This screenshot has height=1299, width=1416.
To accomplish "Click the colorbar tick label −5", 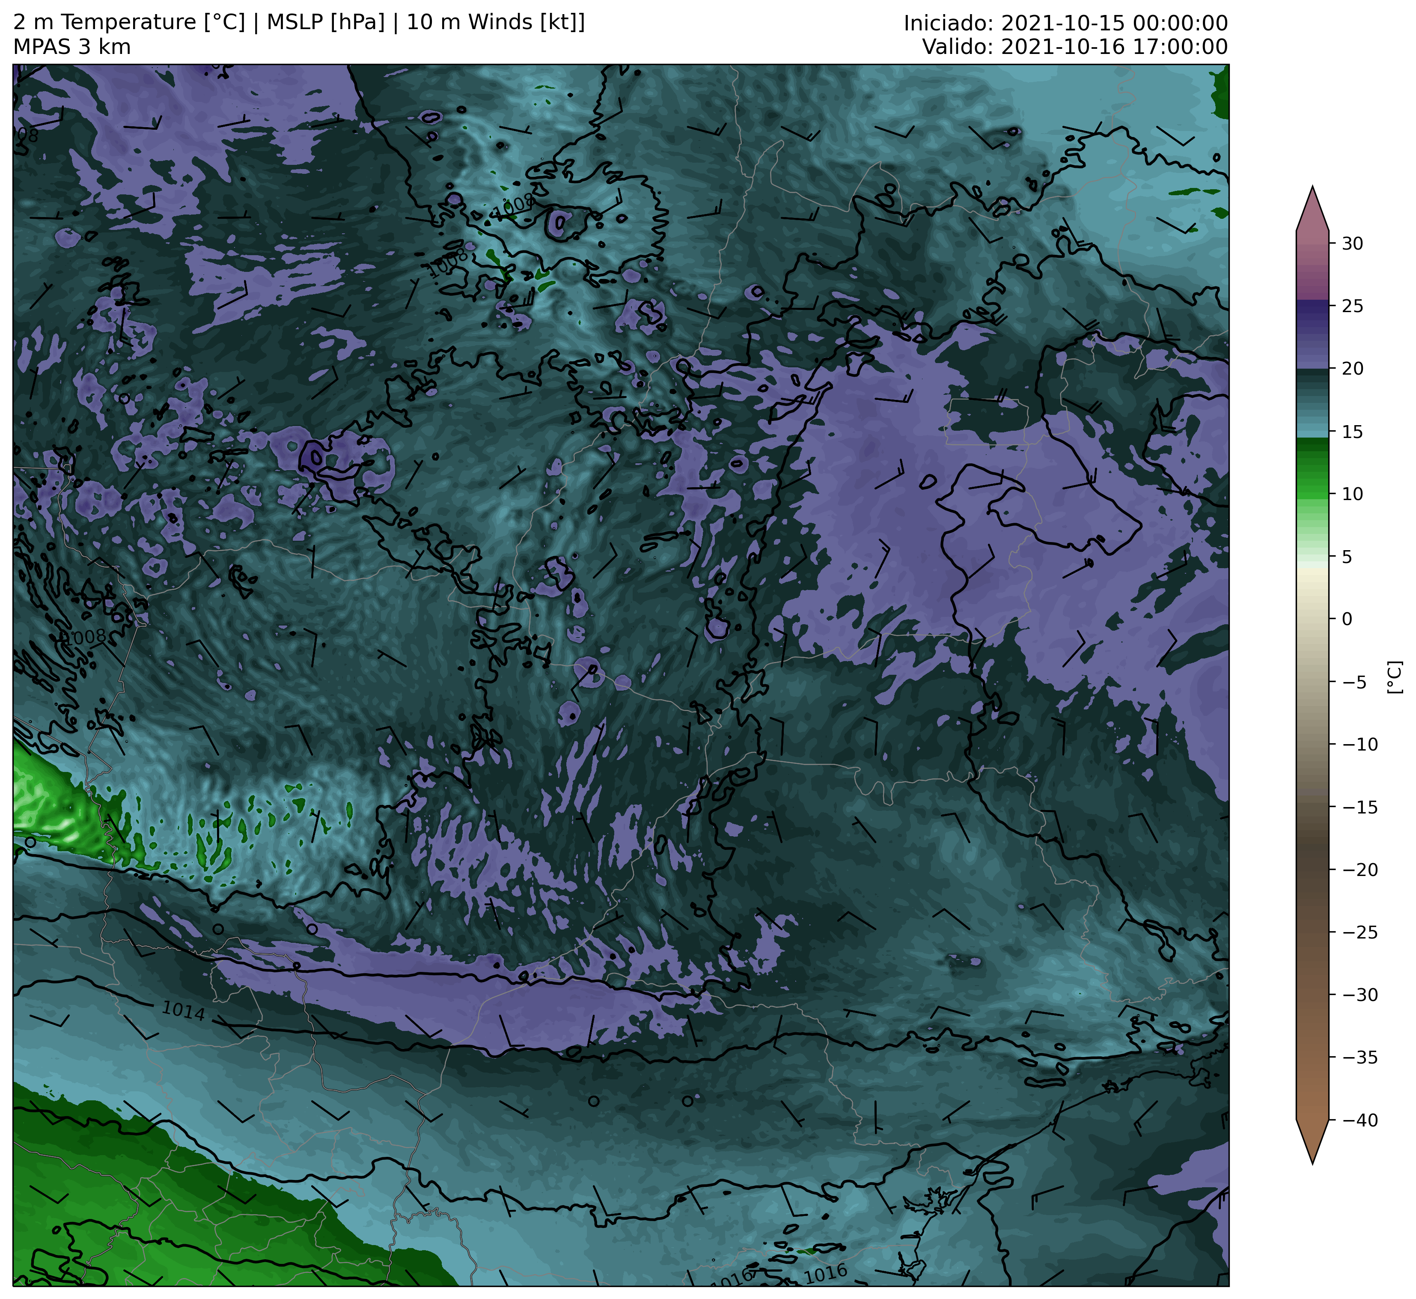I will coord(1354,682).
